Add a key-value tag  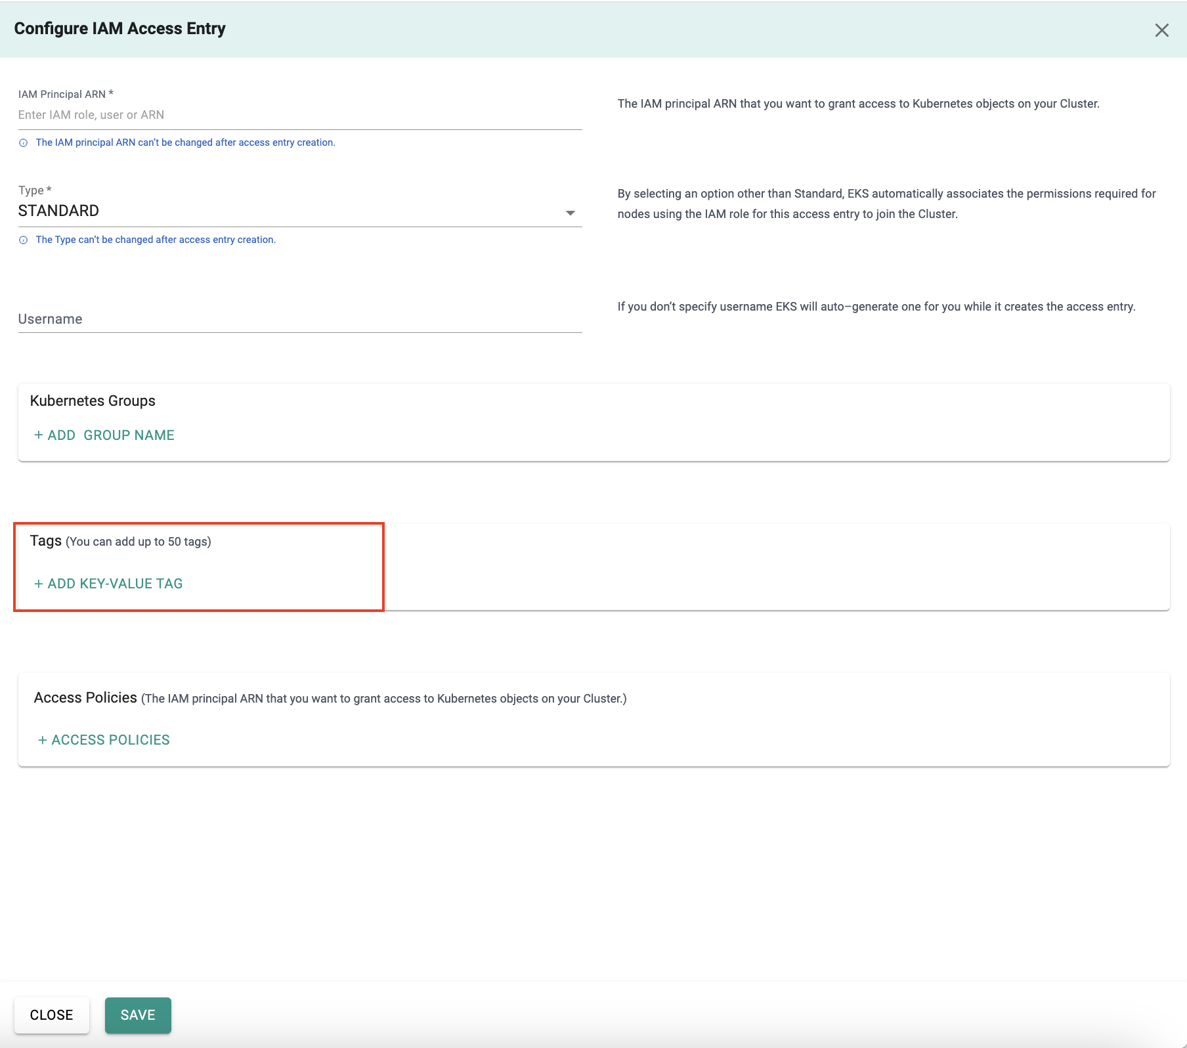pyautogui.click(x=108, y=584)
